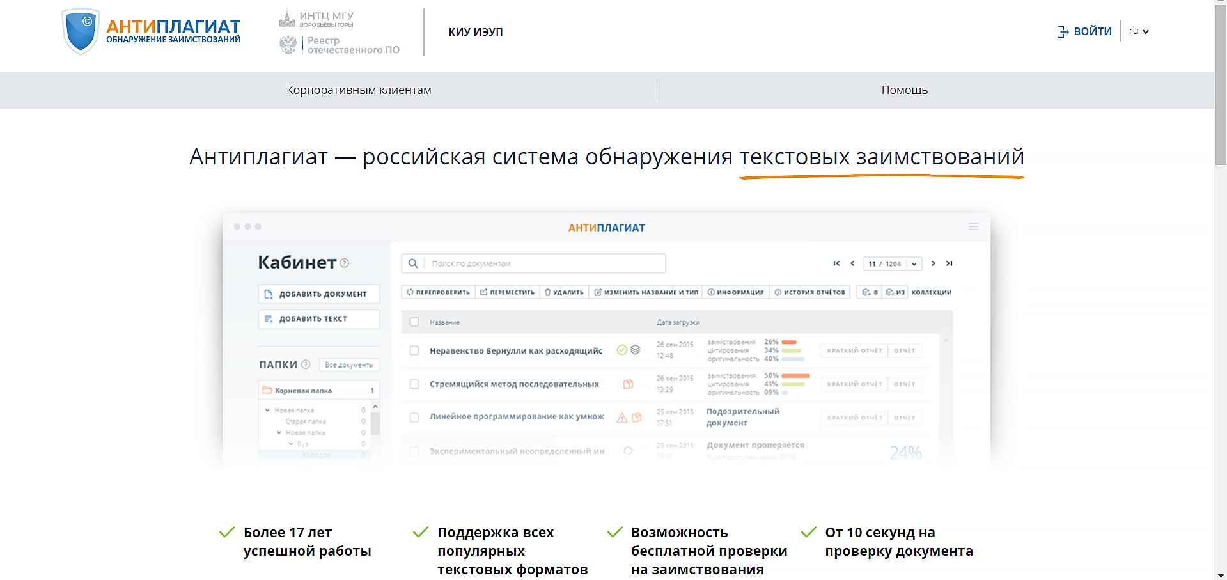Click the 50% заимствования red bar

[795, 375]
